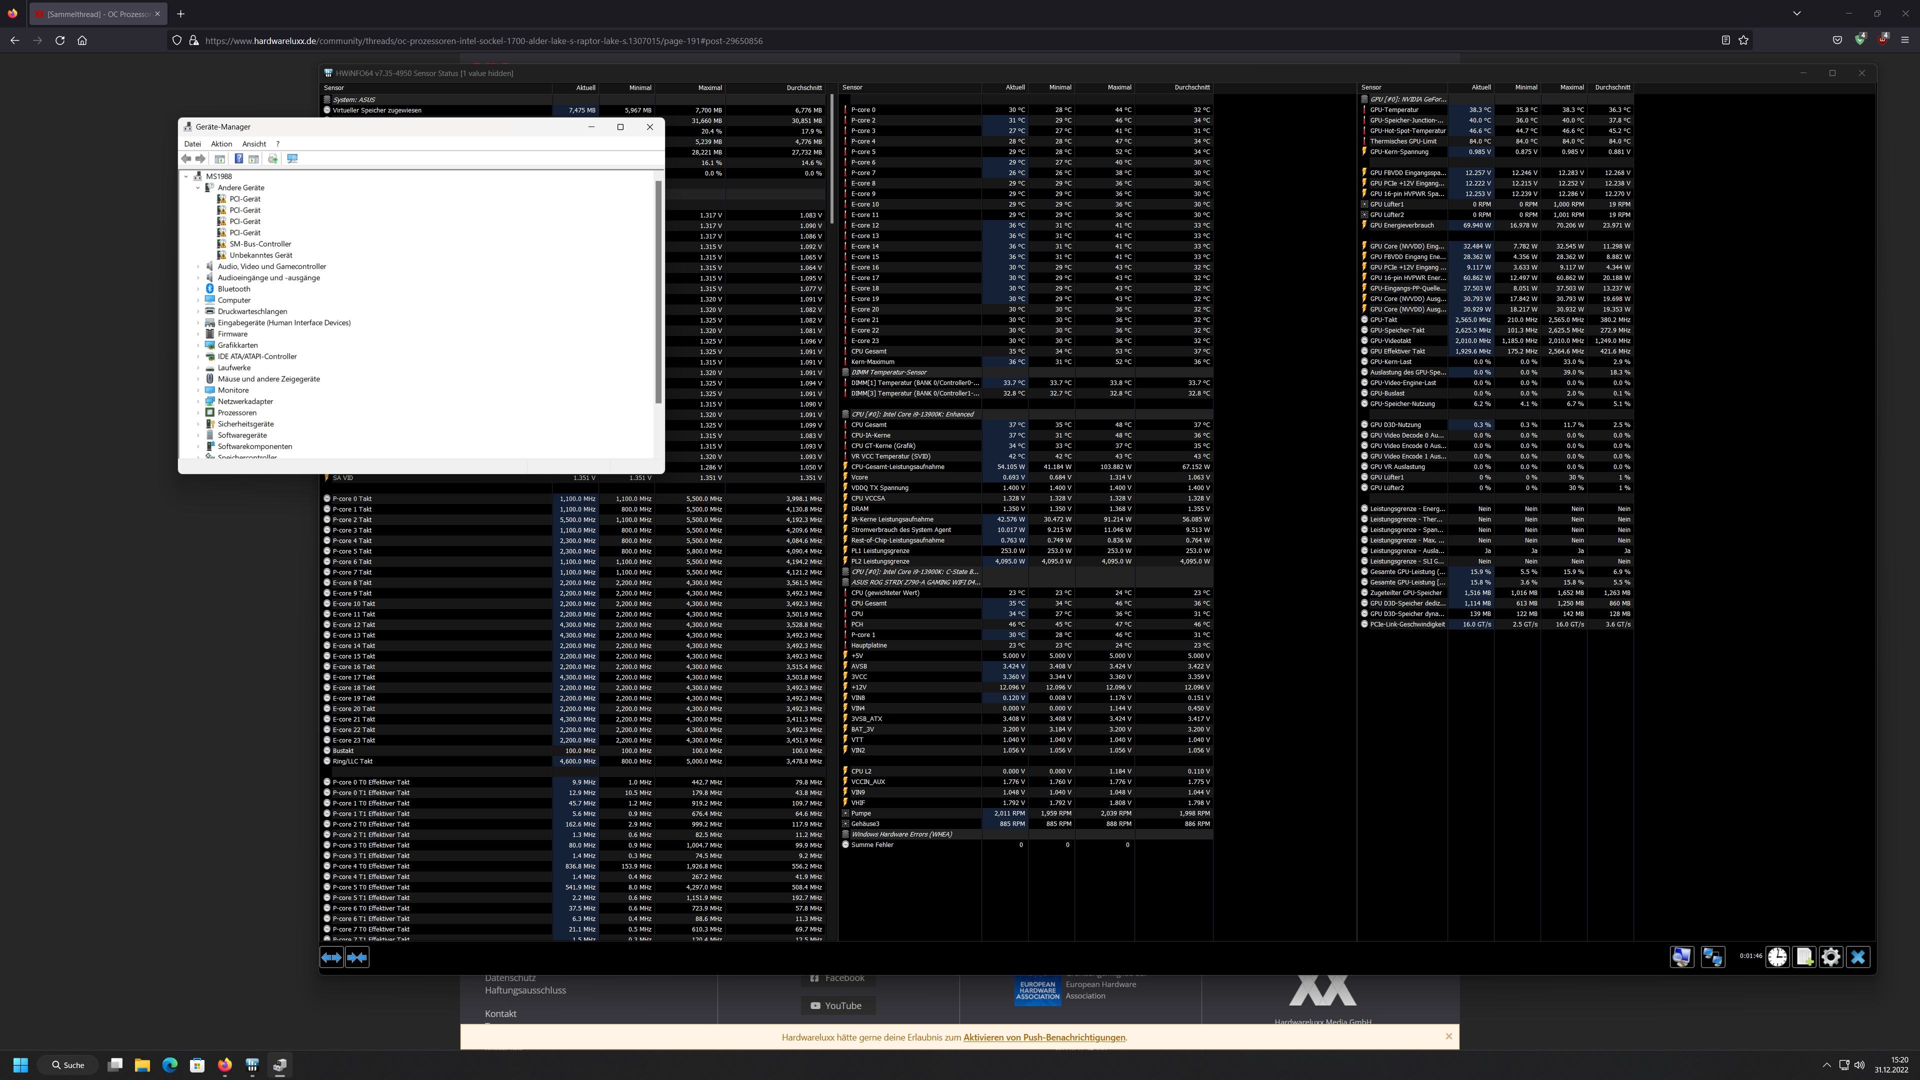Open the Ansicht menu in Geräte-Manager
This screenshot has height=1080, width=1920.
254,144
